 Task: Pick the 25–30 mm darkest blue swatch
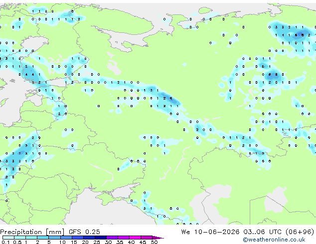click(x=101, y=238)
